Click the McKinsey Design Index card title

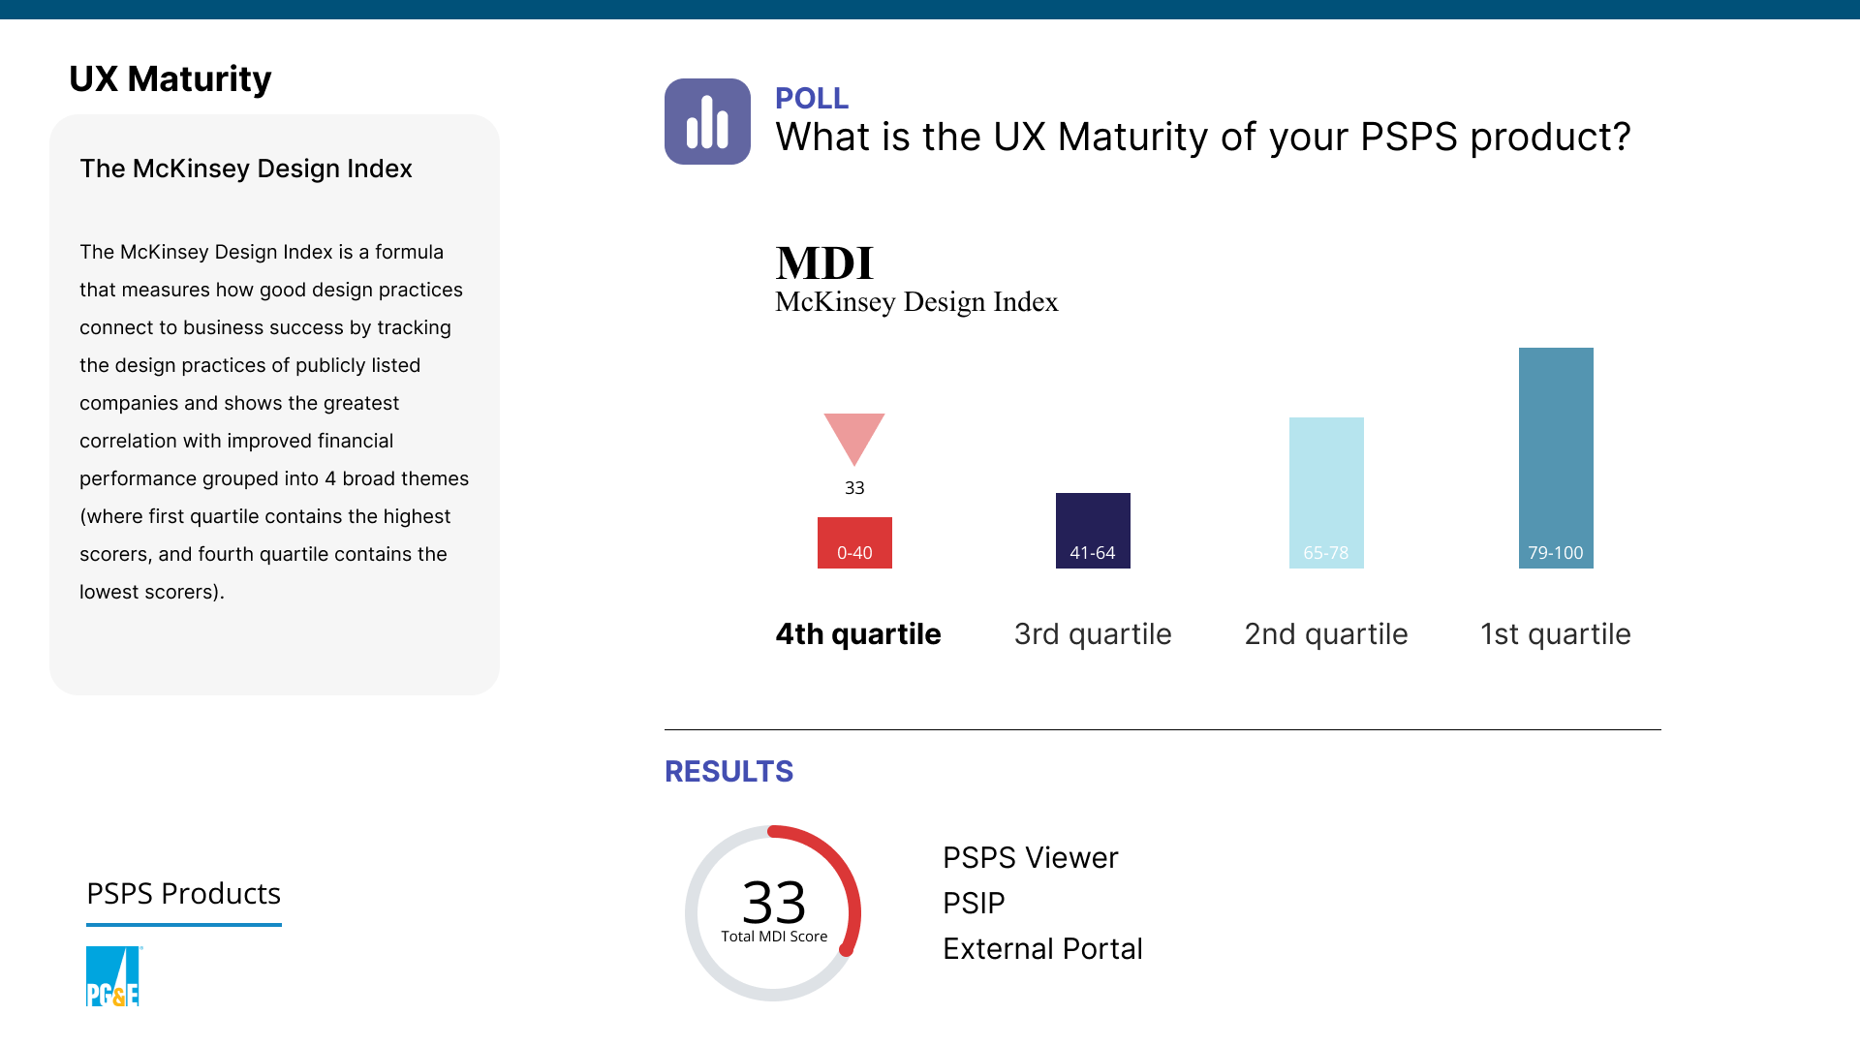(246, 169)
